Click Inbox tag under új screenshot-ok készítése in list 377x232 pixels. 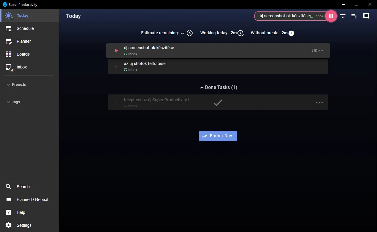[131, 54]
